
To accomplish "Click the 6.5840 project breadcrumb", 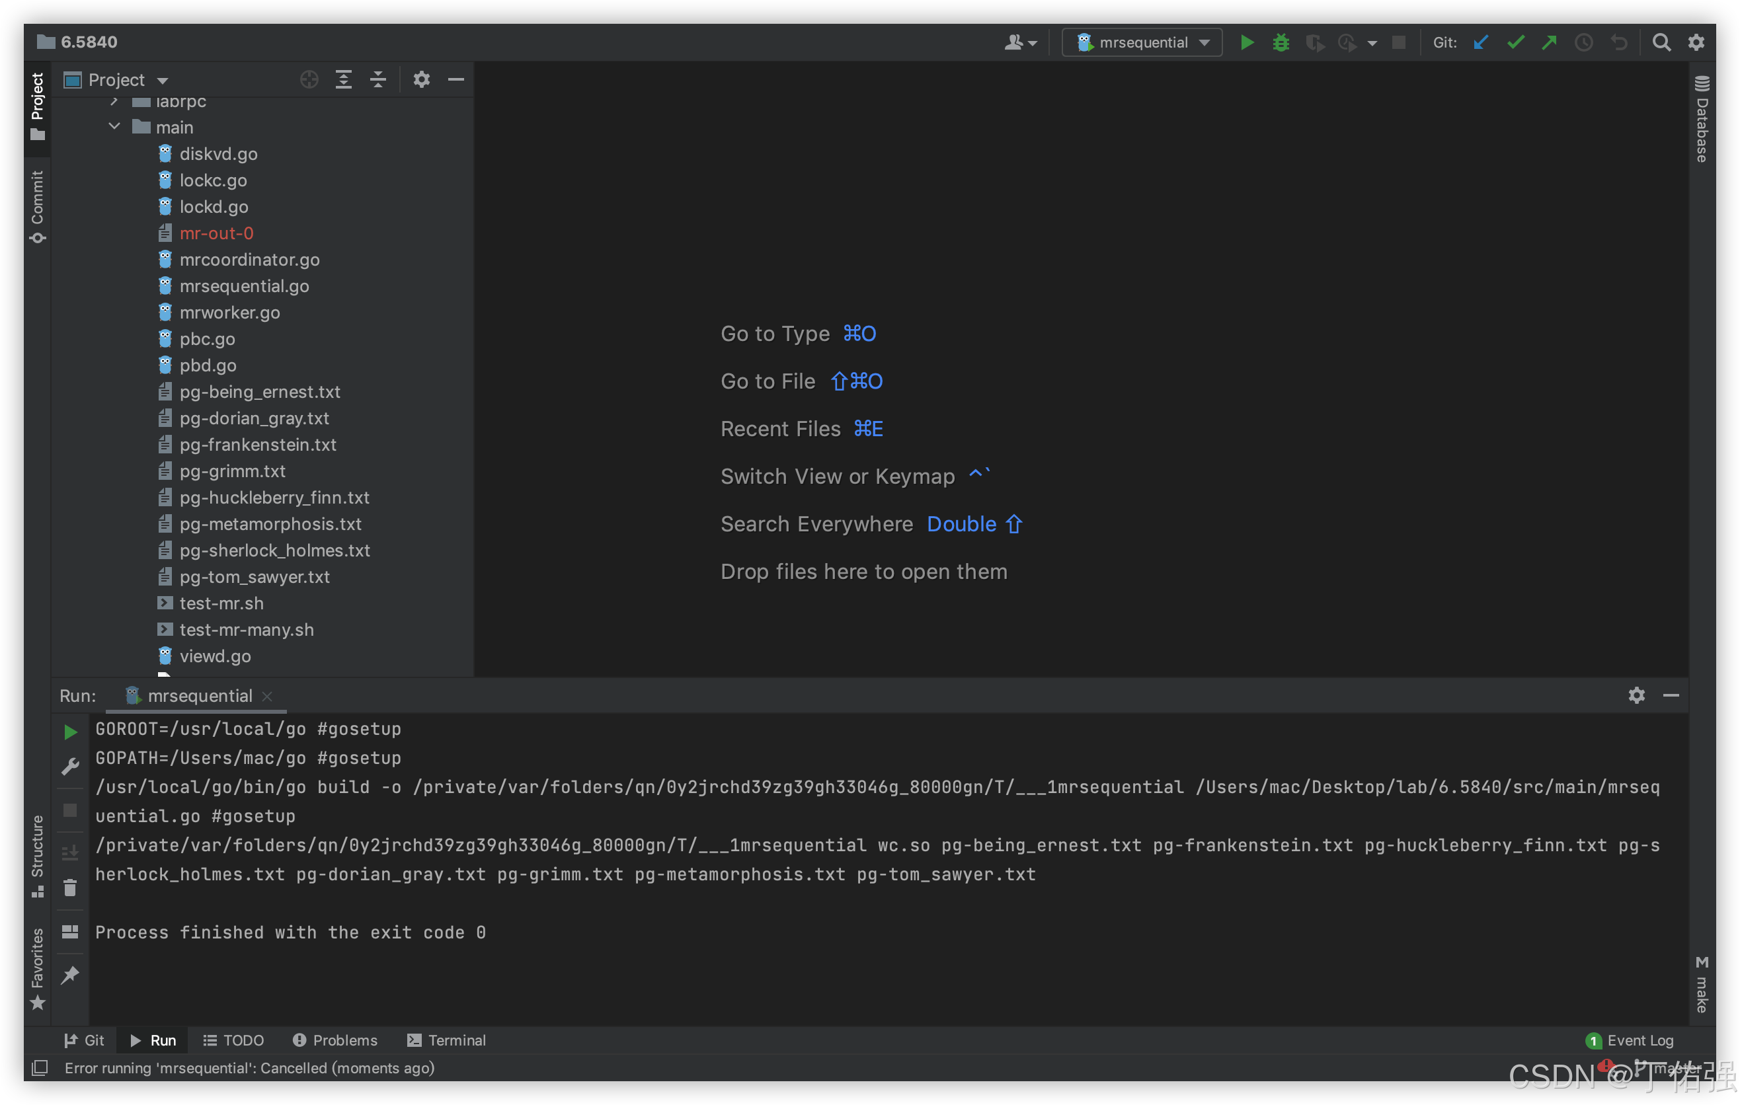I will [77, 42].
